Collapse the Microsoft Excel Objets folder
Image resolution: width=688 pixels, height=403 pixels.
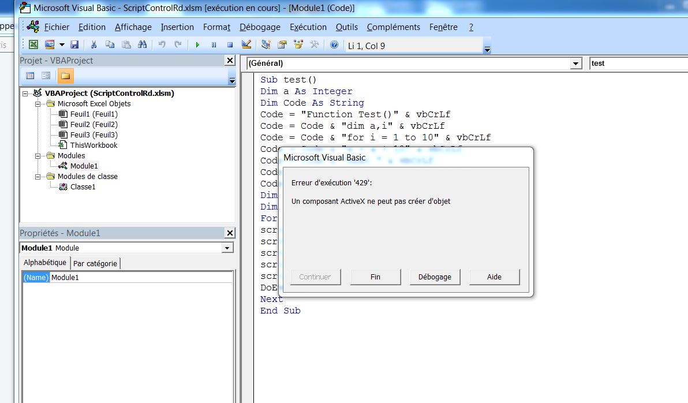pos(38,104)
